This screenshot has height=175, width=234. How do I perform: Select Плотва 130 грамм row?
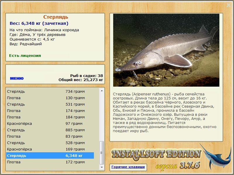click(x=50, y=98)
